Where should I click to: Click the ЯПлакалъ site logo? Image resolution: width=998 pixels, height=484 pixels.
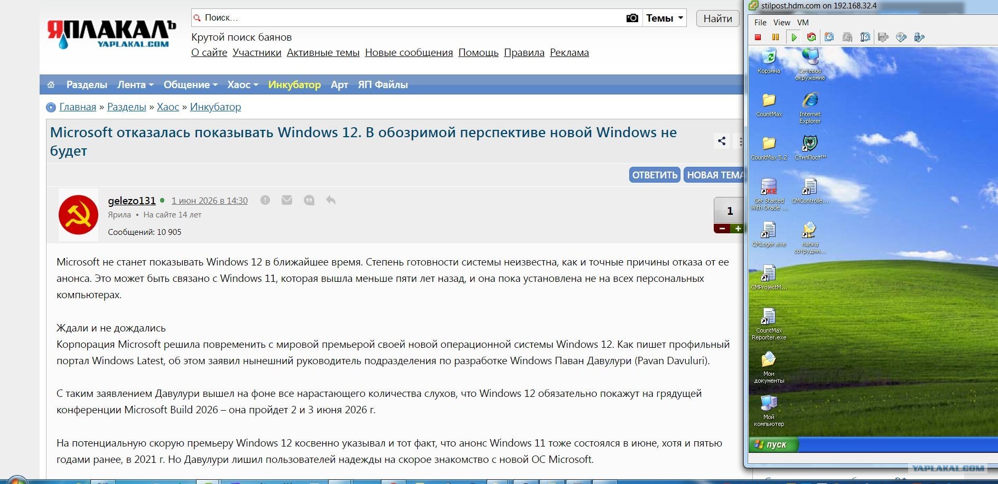coord(111,34)
